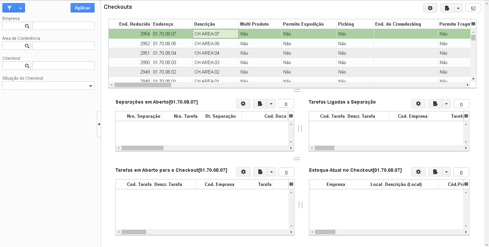Focus the Empresa description input field
This screenshot has width=489, height=247.
click(x=63, y=26)
